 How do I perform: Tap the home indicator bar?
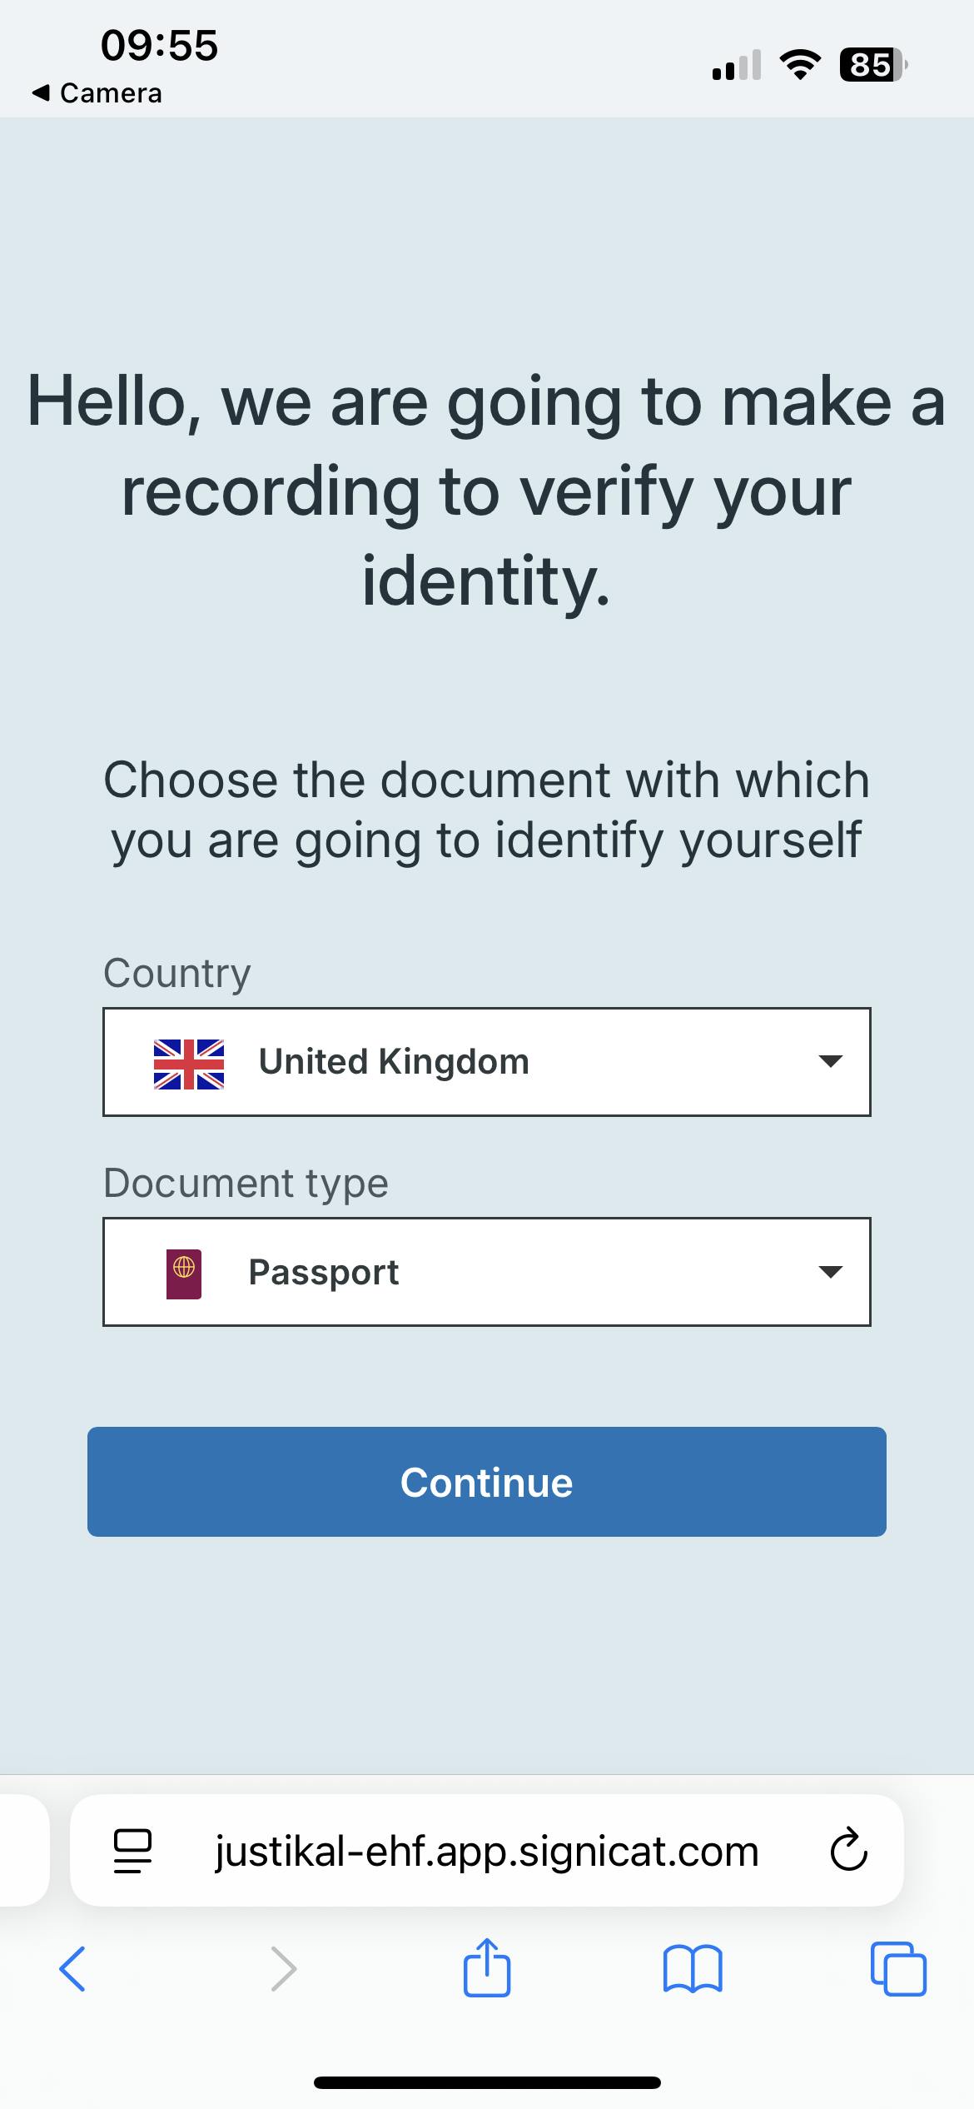coord(487,2082)
